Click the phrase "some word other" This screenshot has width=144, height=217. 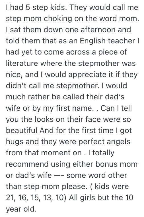(97, 175)
